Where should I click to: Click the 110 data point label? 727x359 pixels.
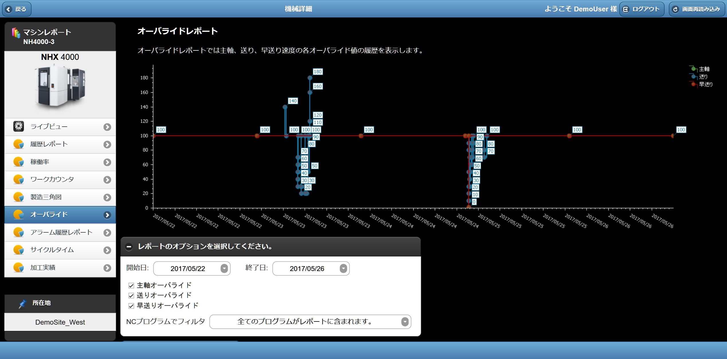pyautogui.click(x=317, y=122)
